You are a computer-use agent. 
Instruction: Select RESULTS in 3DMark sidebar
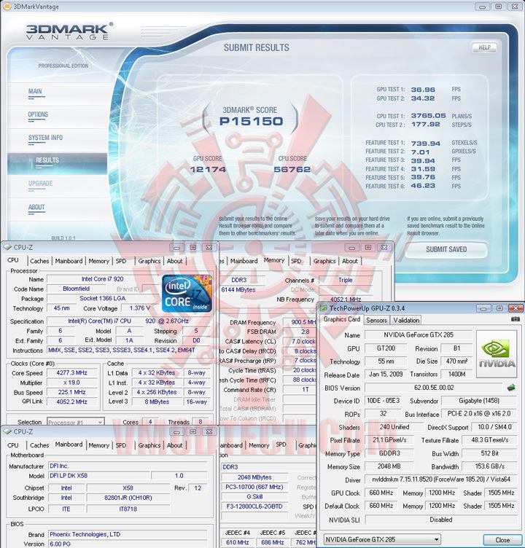[x=47, y=160]
